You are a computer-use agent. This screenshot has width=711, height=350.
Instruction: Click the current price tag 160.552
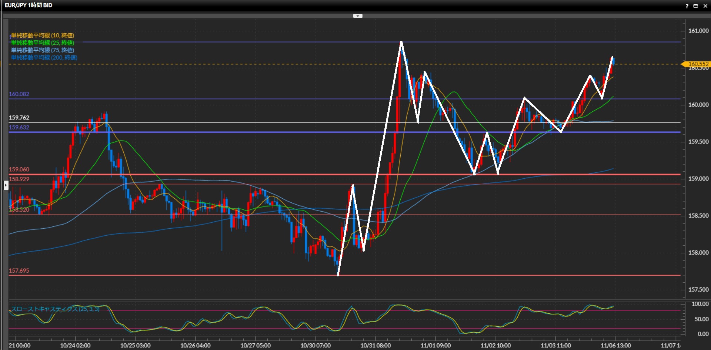[x=697, y=64]
